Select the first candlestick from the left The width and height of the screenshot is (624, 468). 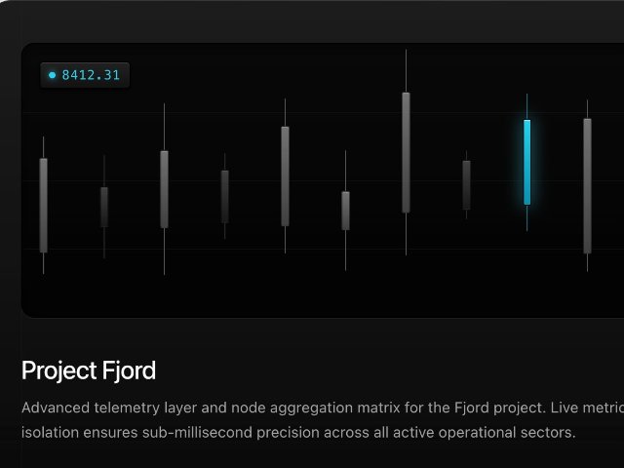(x=44, y=205)
